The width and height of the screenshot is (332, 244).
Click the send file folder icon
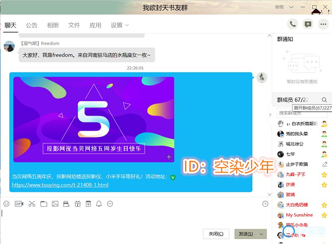pos(44,204)
